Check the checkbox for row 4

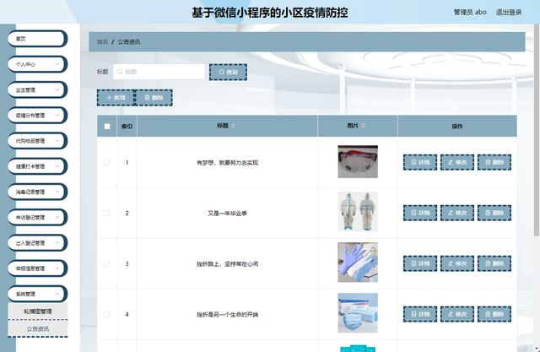click(106, 315)
